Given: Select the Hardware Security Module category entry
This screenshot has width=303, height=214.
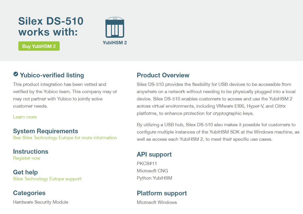Looking at the screenshot, I should (x=41, y=202).
